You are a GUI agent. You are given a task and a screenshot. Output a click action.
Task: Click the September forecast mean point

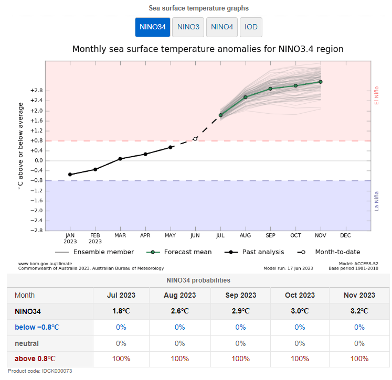click(x=270, y=89)
